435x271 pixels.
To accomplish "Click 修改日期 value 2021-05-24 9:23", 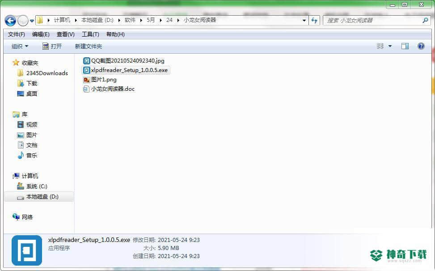I will coord(179,240).
